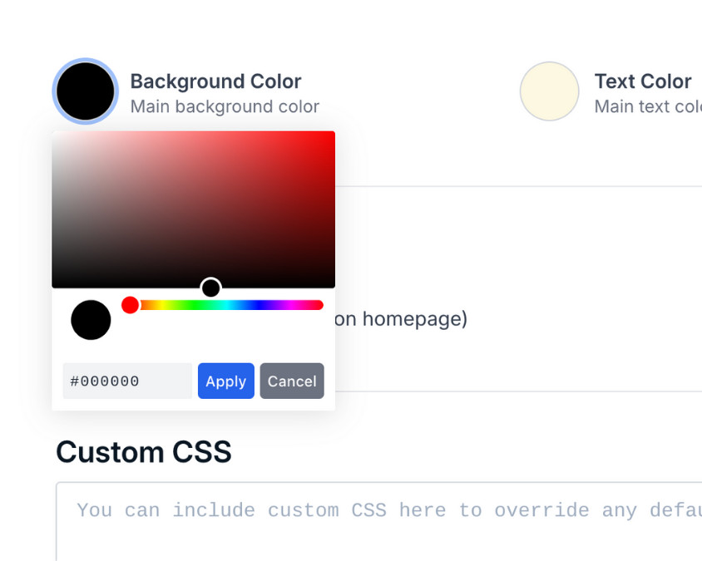Pick pure red in gradient's top-right corner
The height and width of the screenshot is (561, 702).
(333, 133)
